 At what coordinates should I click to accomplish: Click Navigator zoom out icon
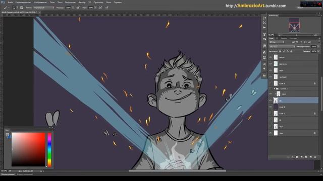click(279, 35)
